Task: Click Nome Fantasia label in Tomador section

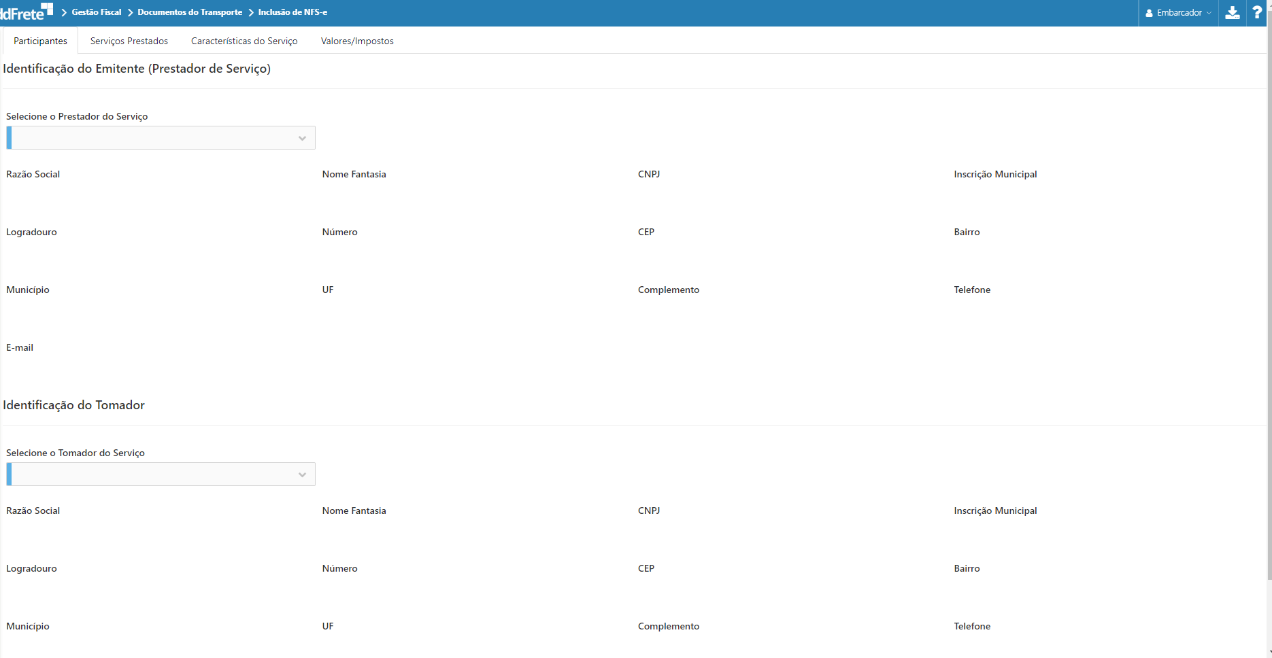Action: coord(354,510)
